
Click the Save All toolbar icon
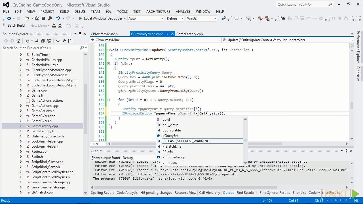pyautogui.click(x=50, y=18)
